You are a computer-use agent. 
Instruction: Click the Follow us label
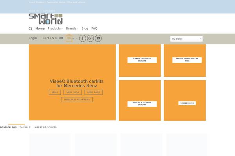click(72, 38)
